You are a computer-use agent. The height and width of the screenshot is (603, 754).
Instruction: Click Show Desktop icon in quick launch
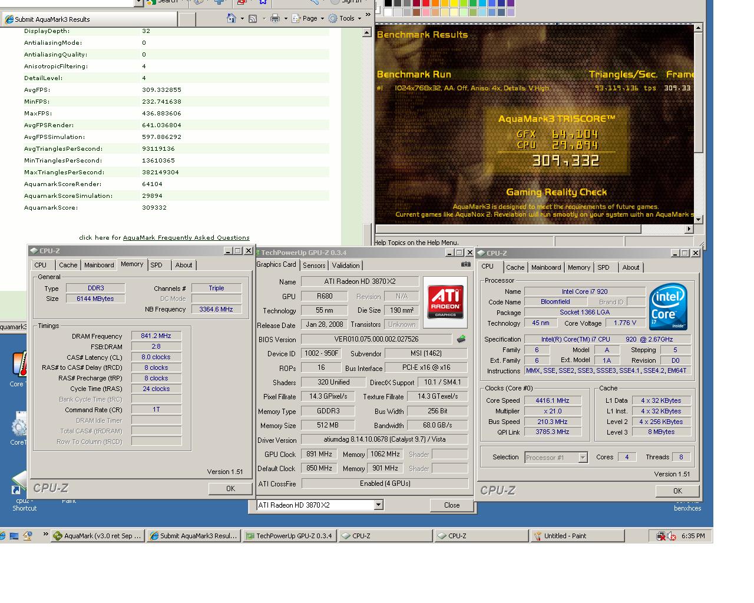coord(14,536)
